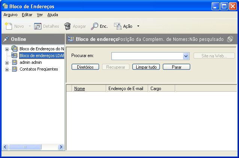This screenshot has height=158, width=239.
Task: Click the Online plug icon
Action: coord(6,39)
